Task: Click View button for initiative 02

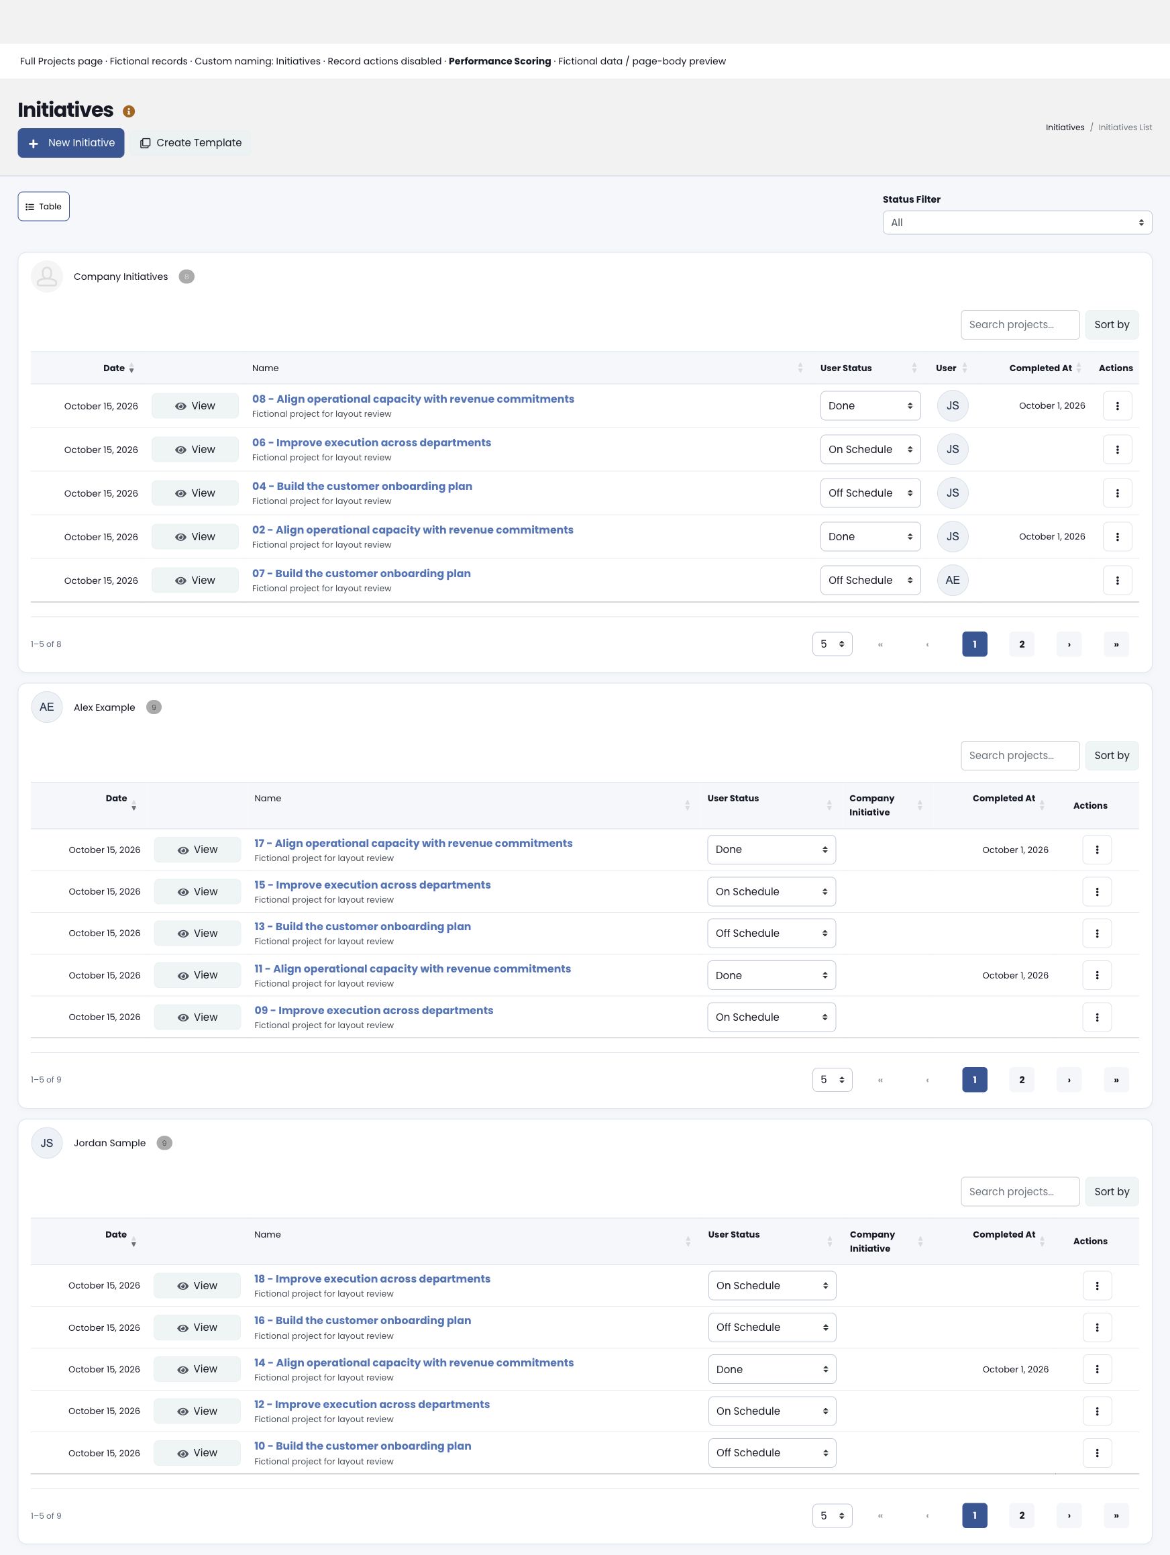Action: click(195, 537)
